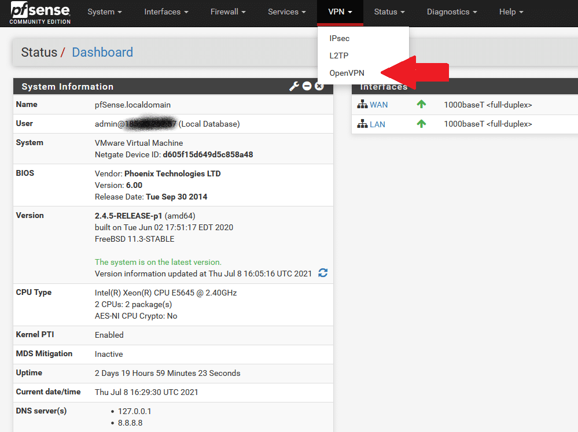
Task: Click the green up arrow beside LAN
Action: (x=421, y=123)
